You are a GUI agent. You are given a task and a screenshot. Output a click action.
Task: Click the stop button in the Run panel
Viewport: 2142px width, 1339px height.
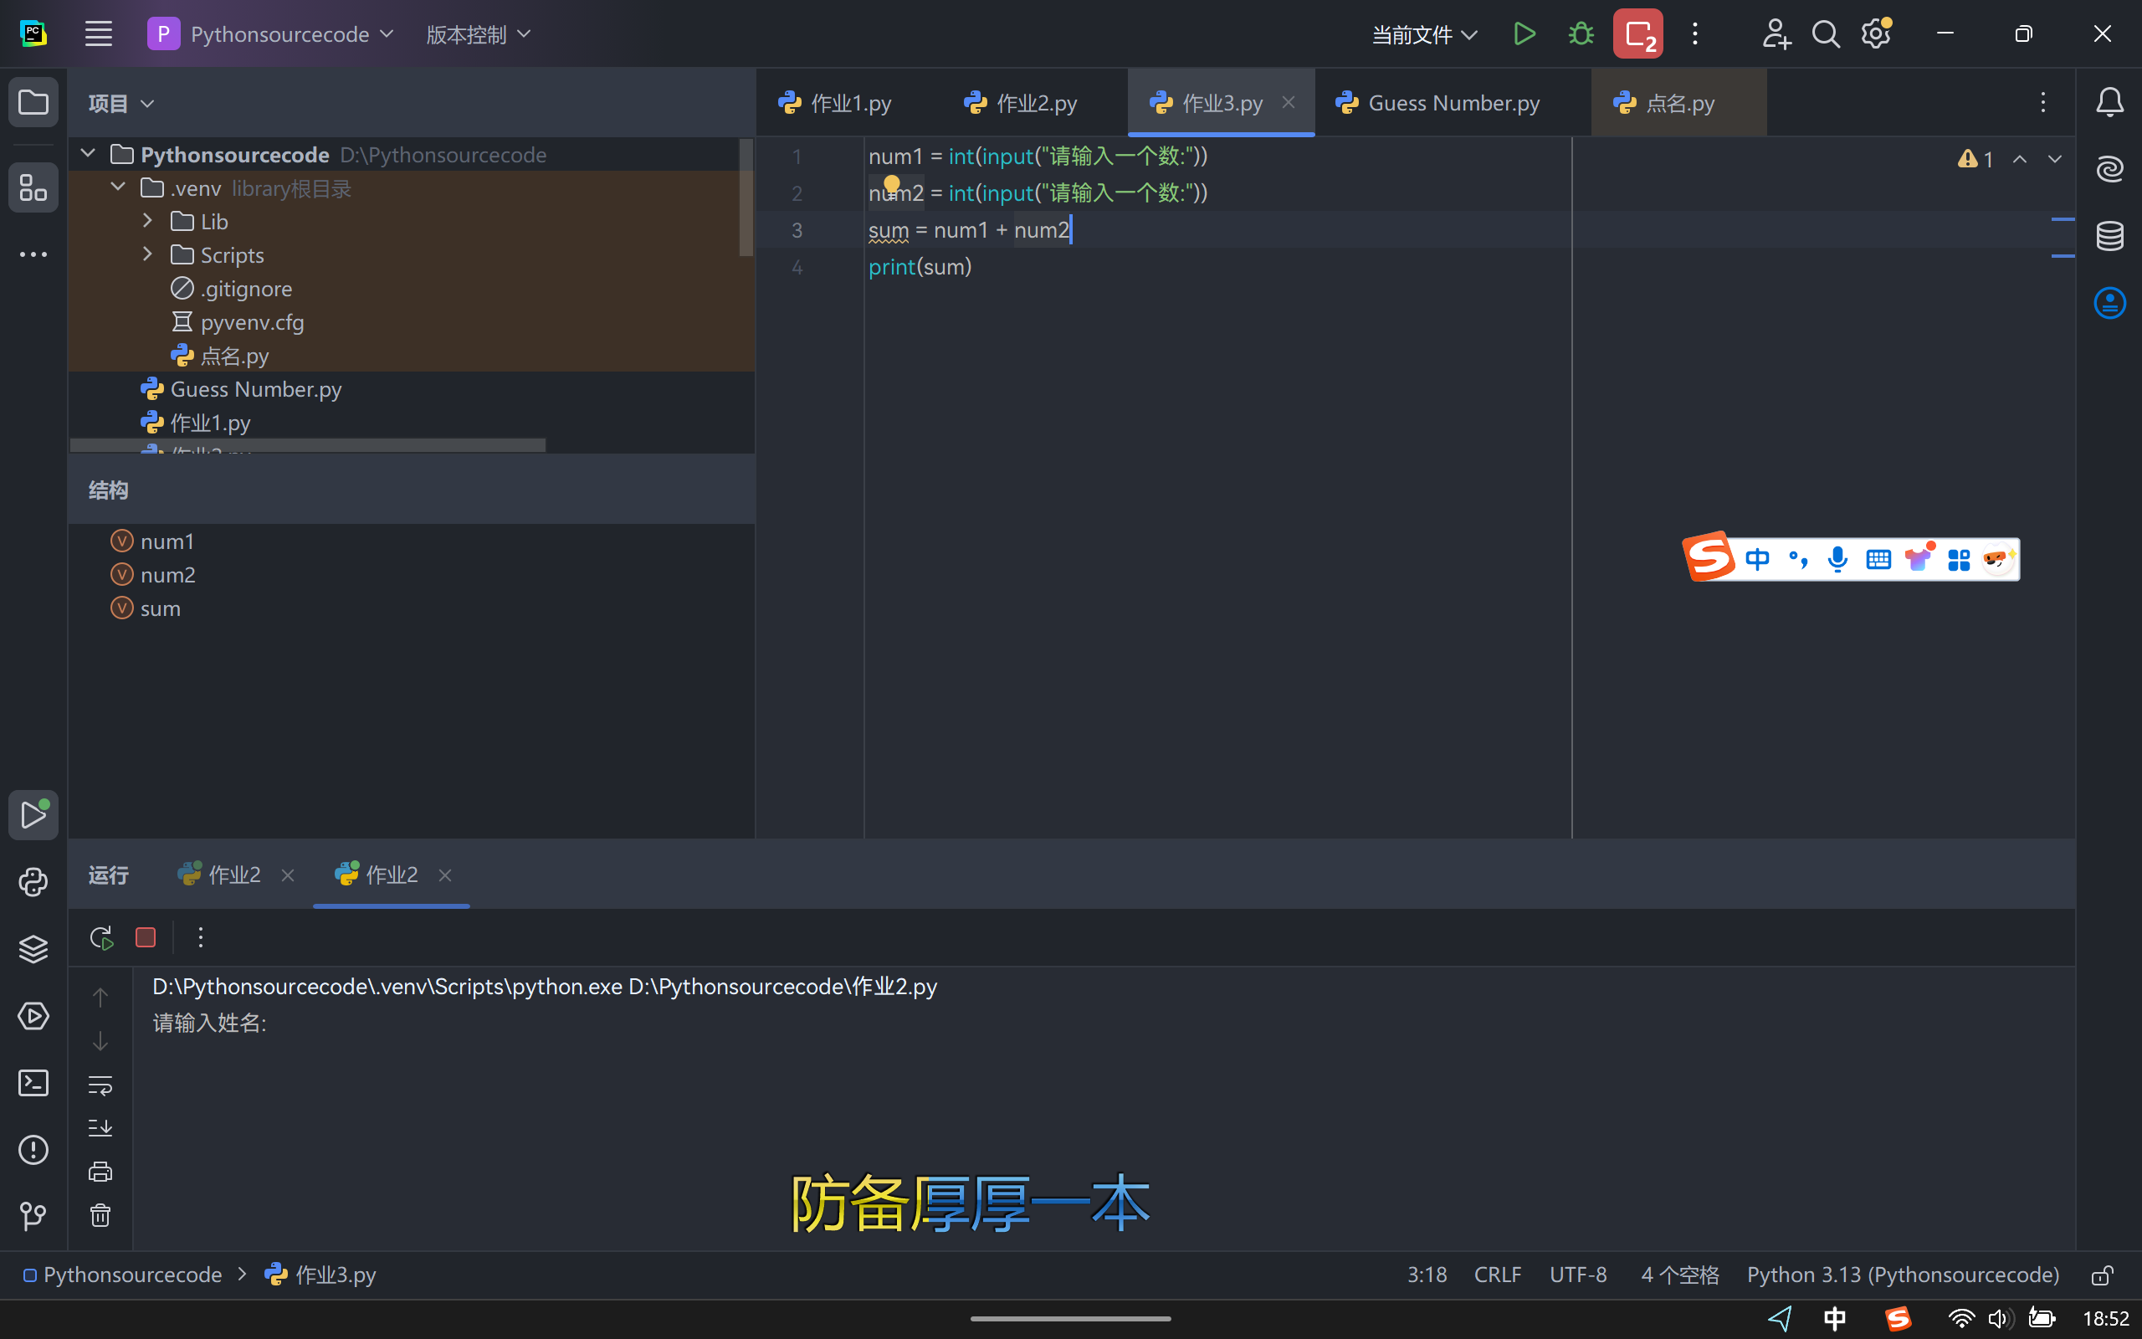146,938
